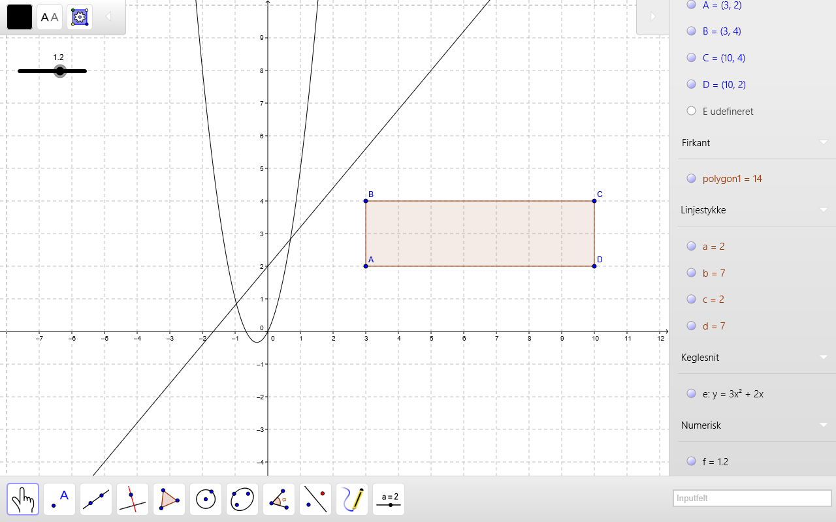The width and height of the screenshot is (836, 522).
Task: Collapse the Numerisk section
Action: coord(824,425)
